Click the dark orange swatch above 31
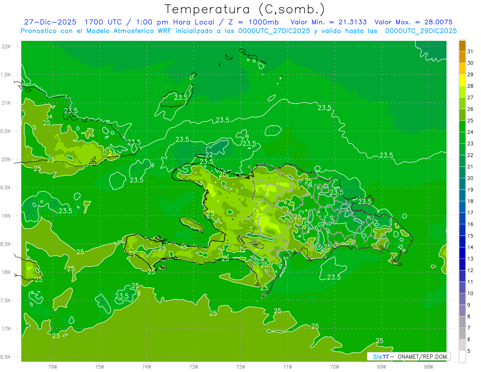The height and width of the screenshot is (372, 481). click(462, 46)
